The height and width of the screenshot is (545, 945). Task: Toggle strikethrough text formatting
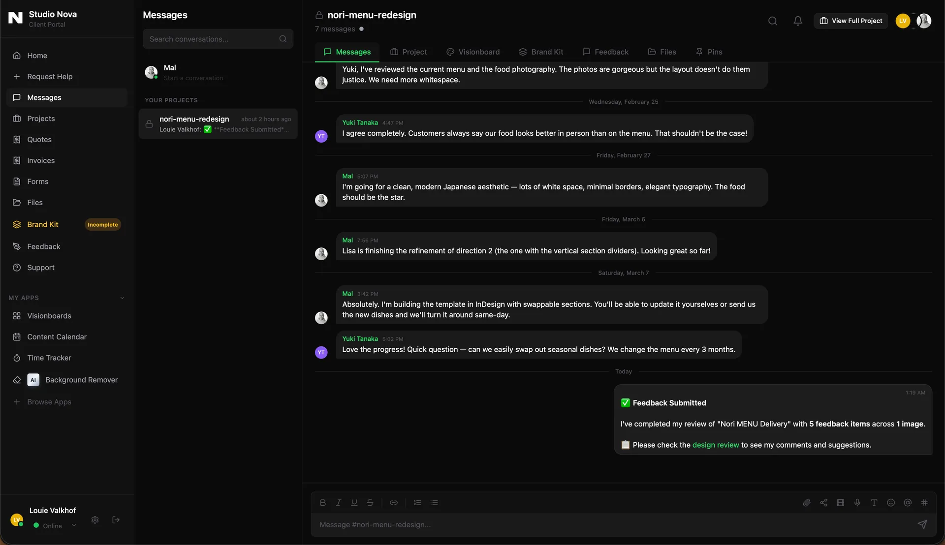pyautogui.click(x=370, y=503)
